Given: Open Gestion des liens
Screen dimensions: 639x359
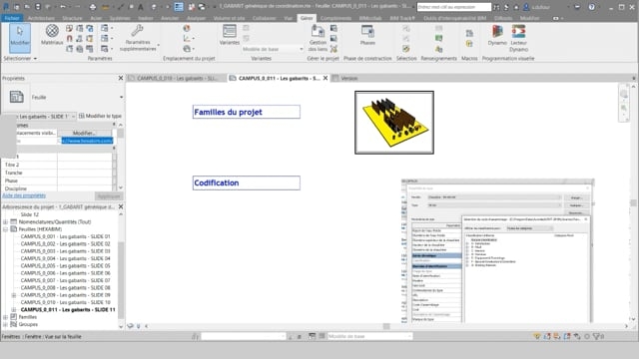Looking at the screenshot, I should (x=318, y=38).
